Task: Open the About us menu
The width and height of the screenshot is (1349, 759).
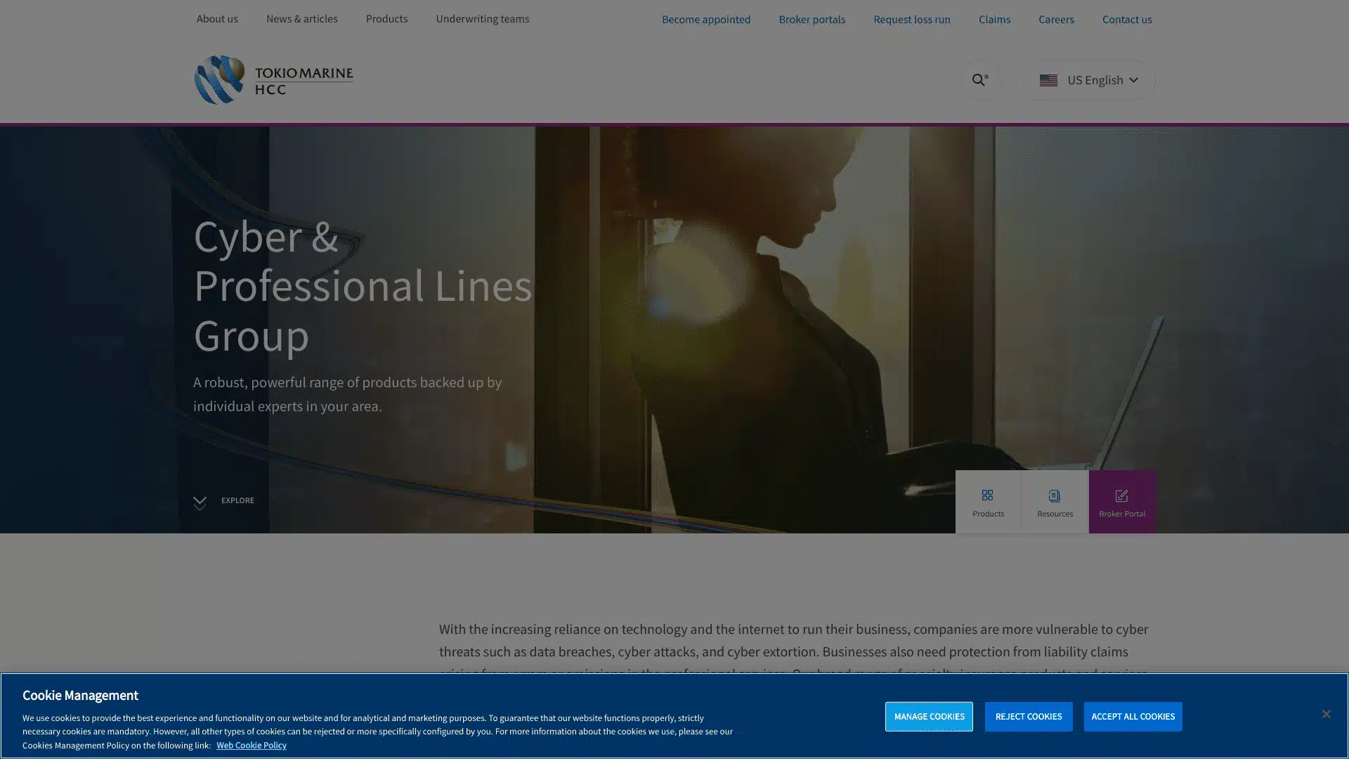Action: pyautogui.click(x=217, y=19)
